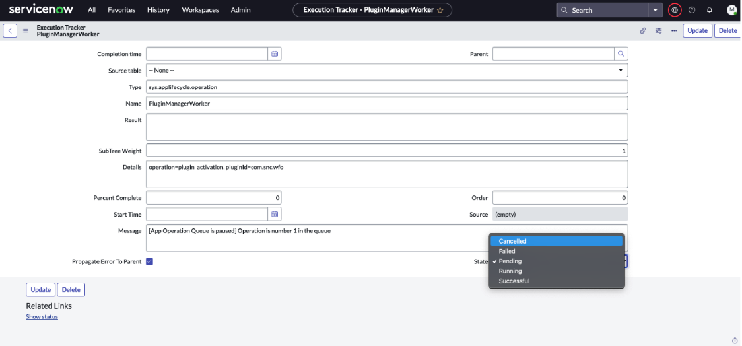This screenshot has width=742, height=346.
Task: Select Successful in State list
Action: [556, 281]
